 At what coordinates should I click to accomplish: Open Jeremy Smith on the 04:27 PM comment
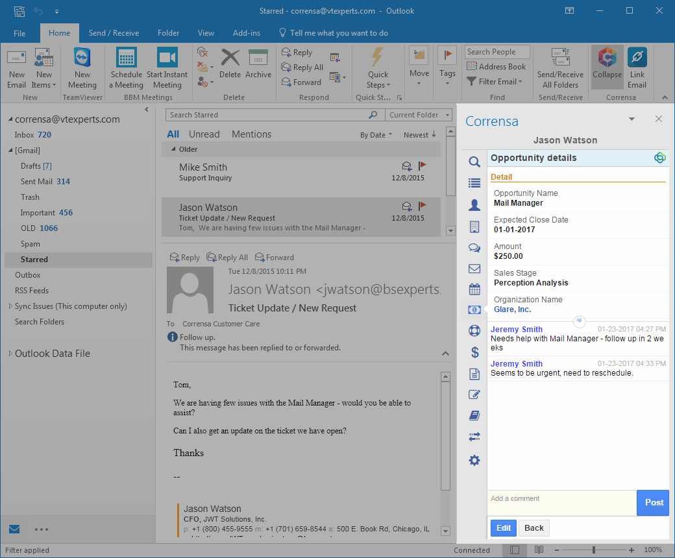(x=516, y=329)
